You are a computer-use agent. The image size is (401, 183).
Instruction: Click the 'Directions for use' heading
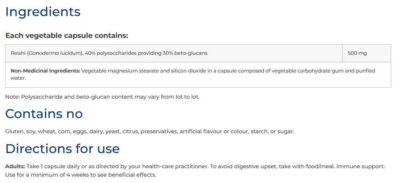pos(62,149)
